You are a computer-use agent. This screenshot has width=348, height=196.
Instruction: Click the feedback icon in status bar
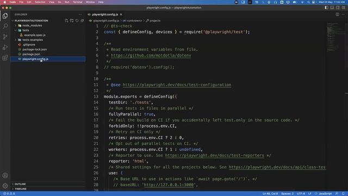coord(337,194)
